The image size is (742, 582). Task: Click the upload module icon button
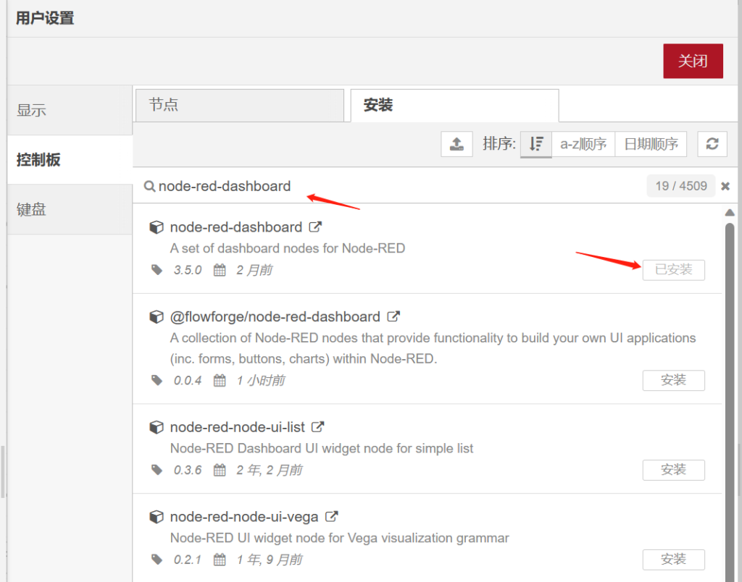457,144
